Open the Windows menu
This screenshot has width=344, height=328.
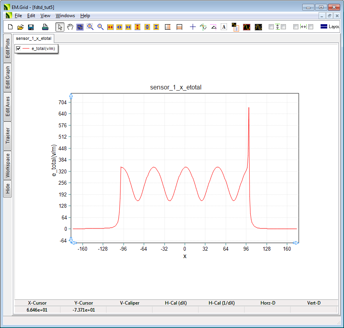pyautogui.click(x=65, y=16)
